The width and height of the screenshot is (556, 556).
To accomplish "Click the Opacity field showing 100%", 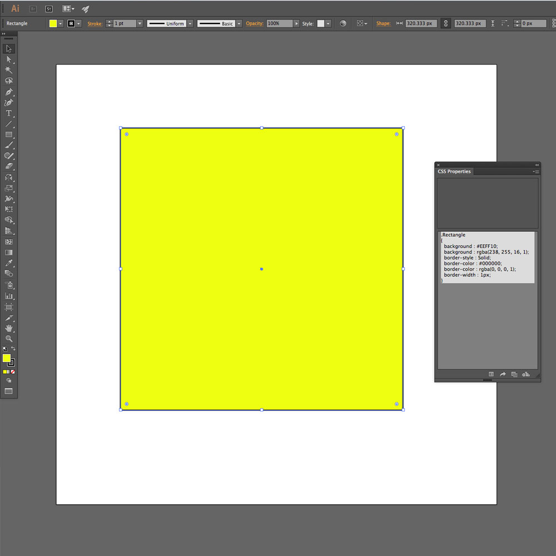I will (280, 23).
